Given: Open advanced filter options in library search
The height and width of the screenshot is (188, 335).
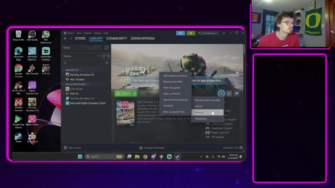Looking at the screenshot, I should [107, 63].
